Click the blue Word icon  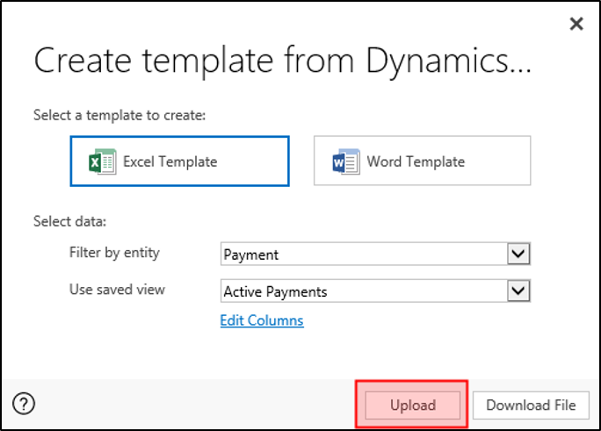(x=346, y=162)
